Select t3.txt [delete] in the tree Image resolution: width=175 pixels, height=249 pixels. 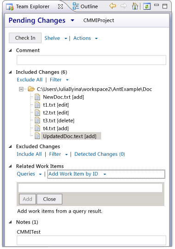tap(59, 121)
